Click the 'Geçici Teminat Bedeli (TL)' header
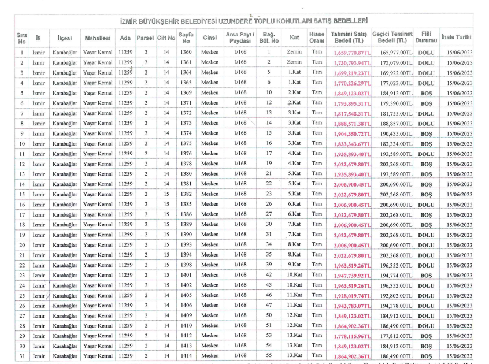Image resolution: width=489 pixels, height=364 pixels. point(392,37)
